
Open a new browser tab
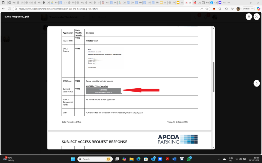(x=229, y=3)
